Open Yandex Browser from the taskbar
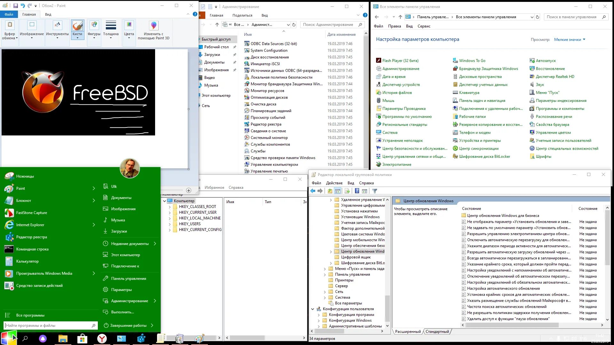This screenshot has width=614, height=345. click(x=102, y=339)
